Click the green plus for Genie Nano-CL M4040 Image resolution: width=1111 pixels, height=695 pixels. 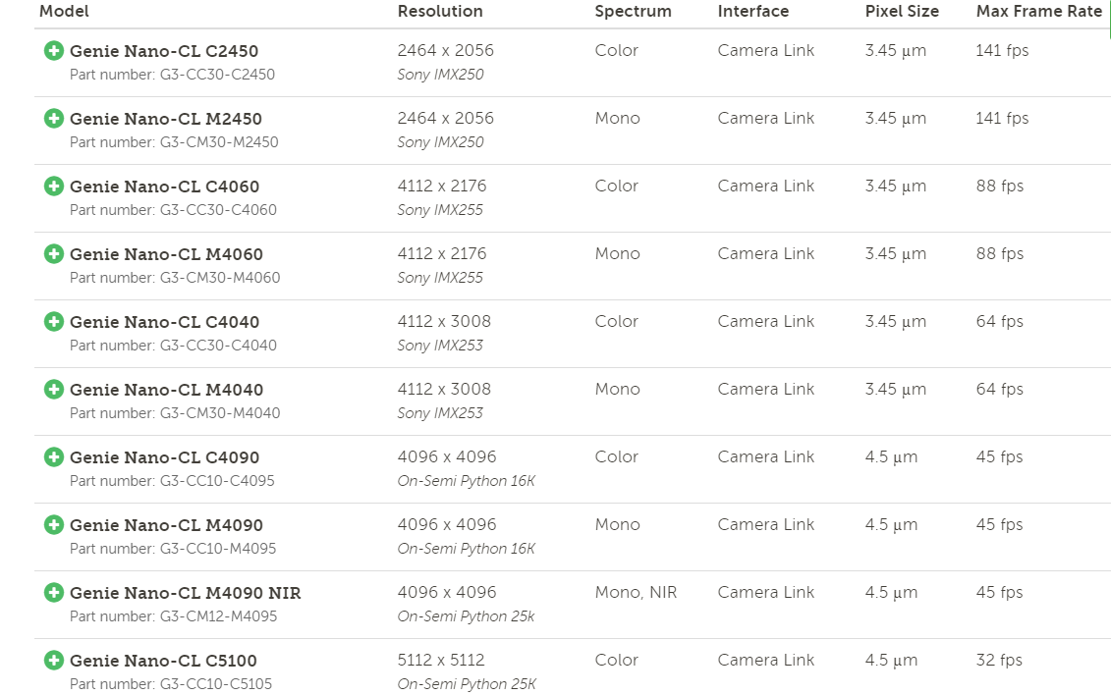click(54, 390)
